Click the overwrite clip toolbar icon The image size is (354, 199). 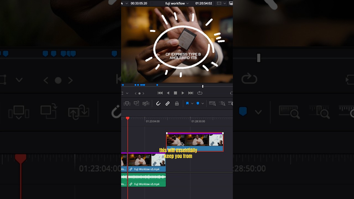[136, 103]
